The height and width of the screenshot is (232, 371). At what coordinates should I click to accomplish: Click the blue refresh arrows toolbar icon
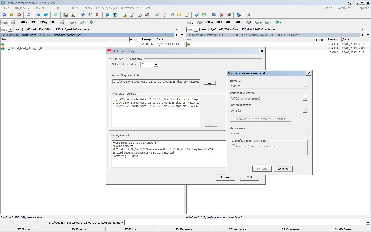(x=29, y=15)
